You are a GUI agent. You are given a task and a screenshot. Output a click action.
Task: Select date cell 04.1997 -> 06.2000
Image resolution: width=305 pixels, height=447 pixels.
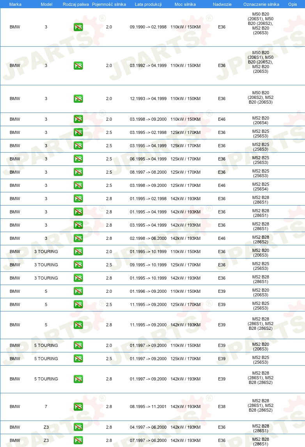[148, 427]
